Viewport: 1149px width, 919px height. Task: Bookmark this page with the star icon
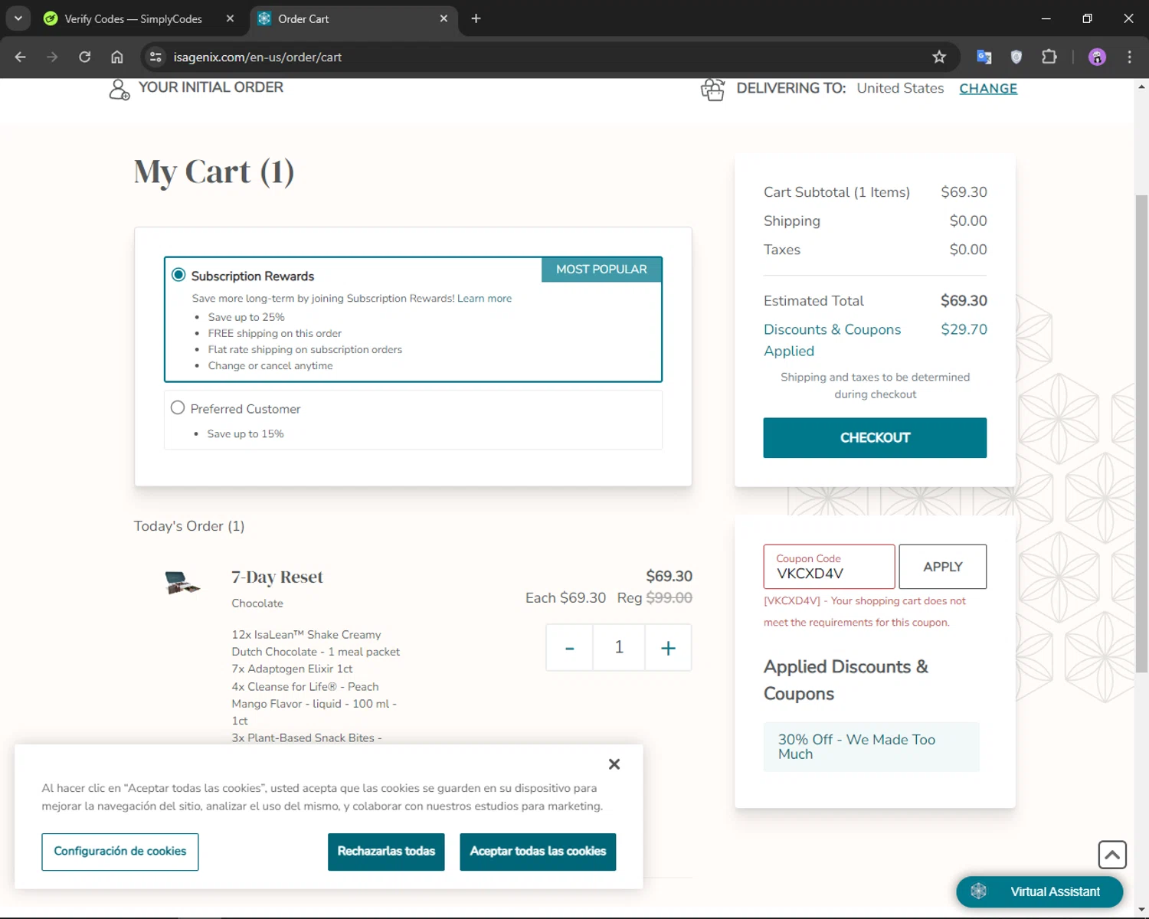939,57
